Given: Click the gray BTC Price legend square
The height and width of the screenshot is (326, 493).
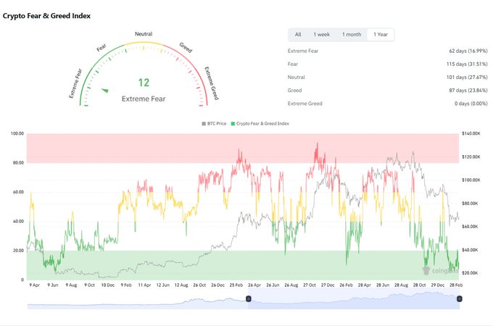Looking at the screenshot, I should 203,124.
